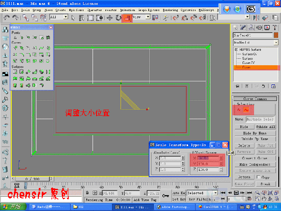The height and width of the screenshot is (211, 281).
Task: Toggle Auto Key animation mode
Action: [179, 193]
